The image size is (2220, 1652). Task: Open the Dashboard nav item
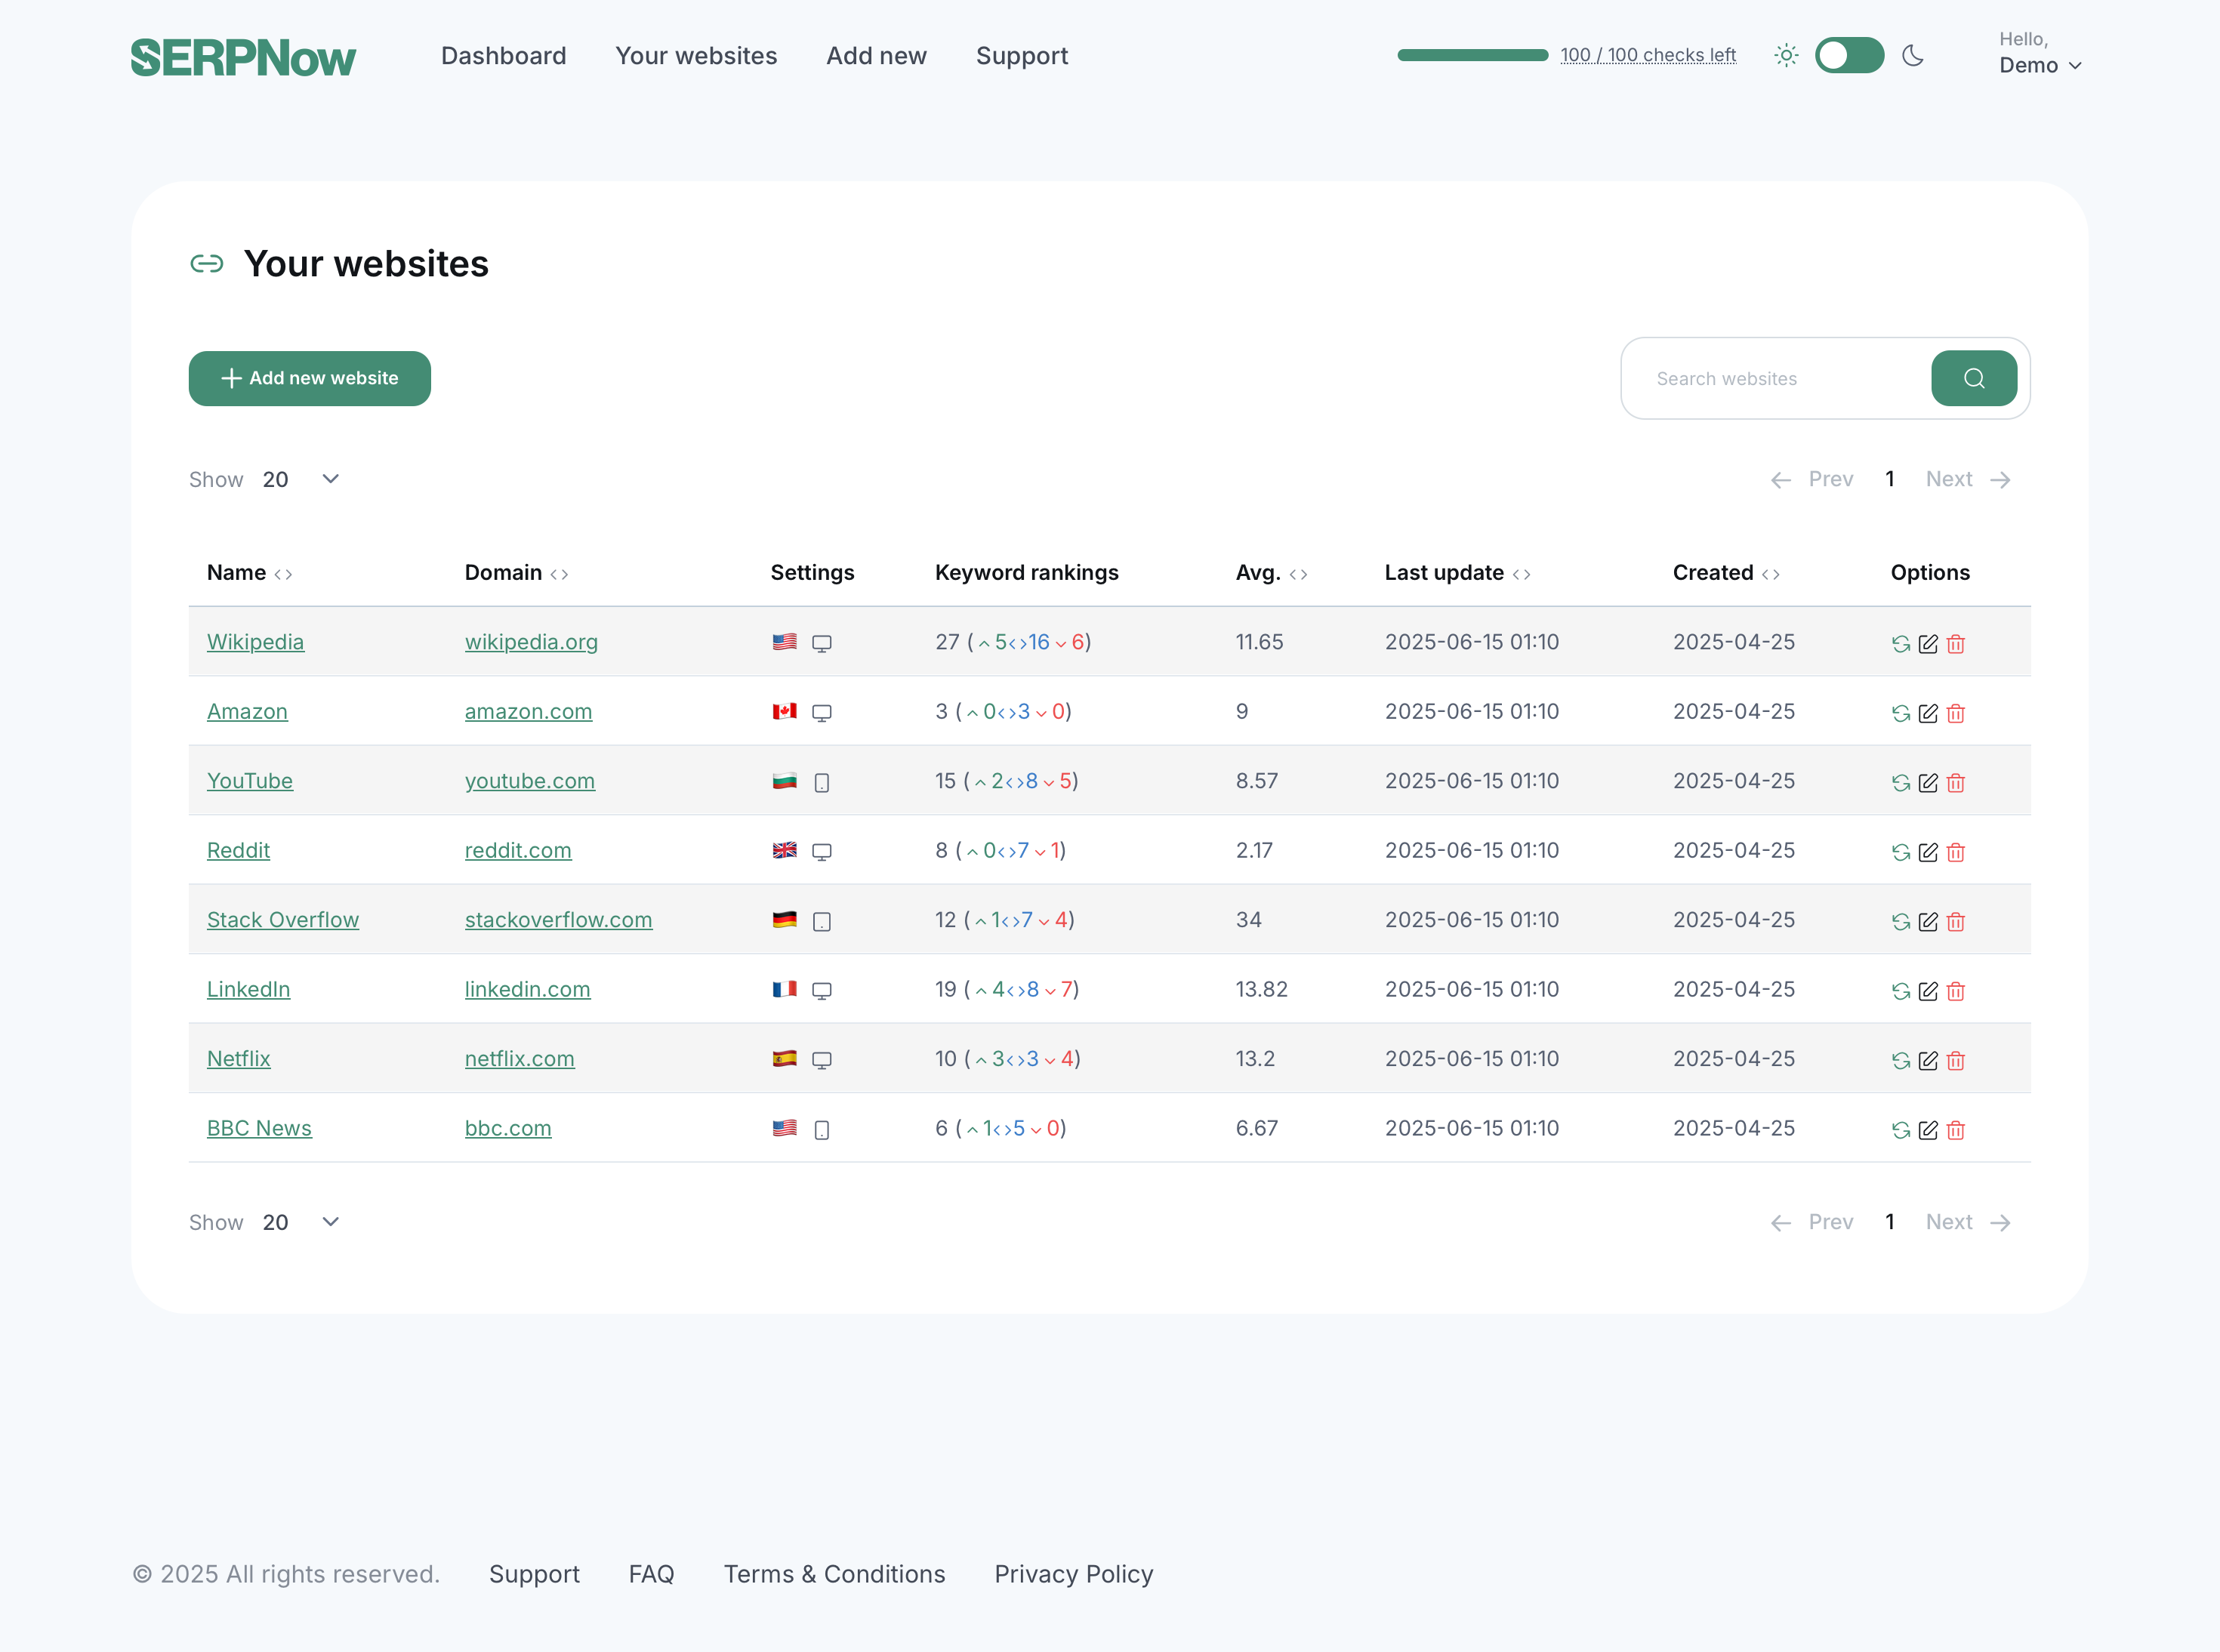[503, 56]
